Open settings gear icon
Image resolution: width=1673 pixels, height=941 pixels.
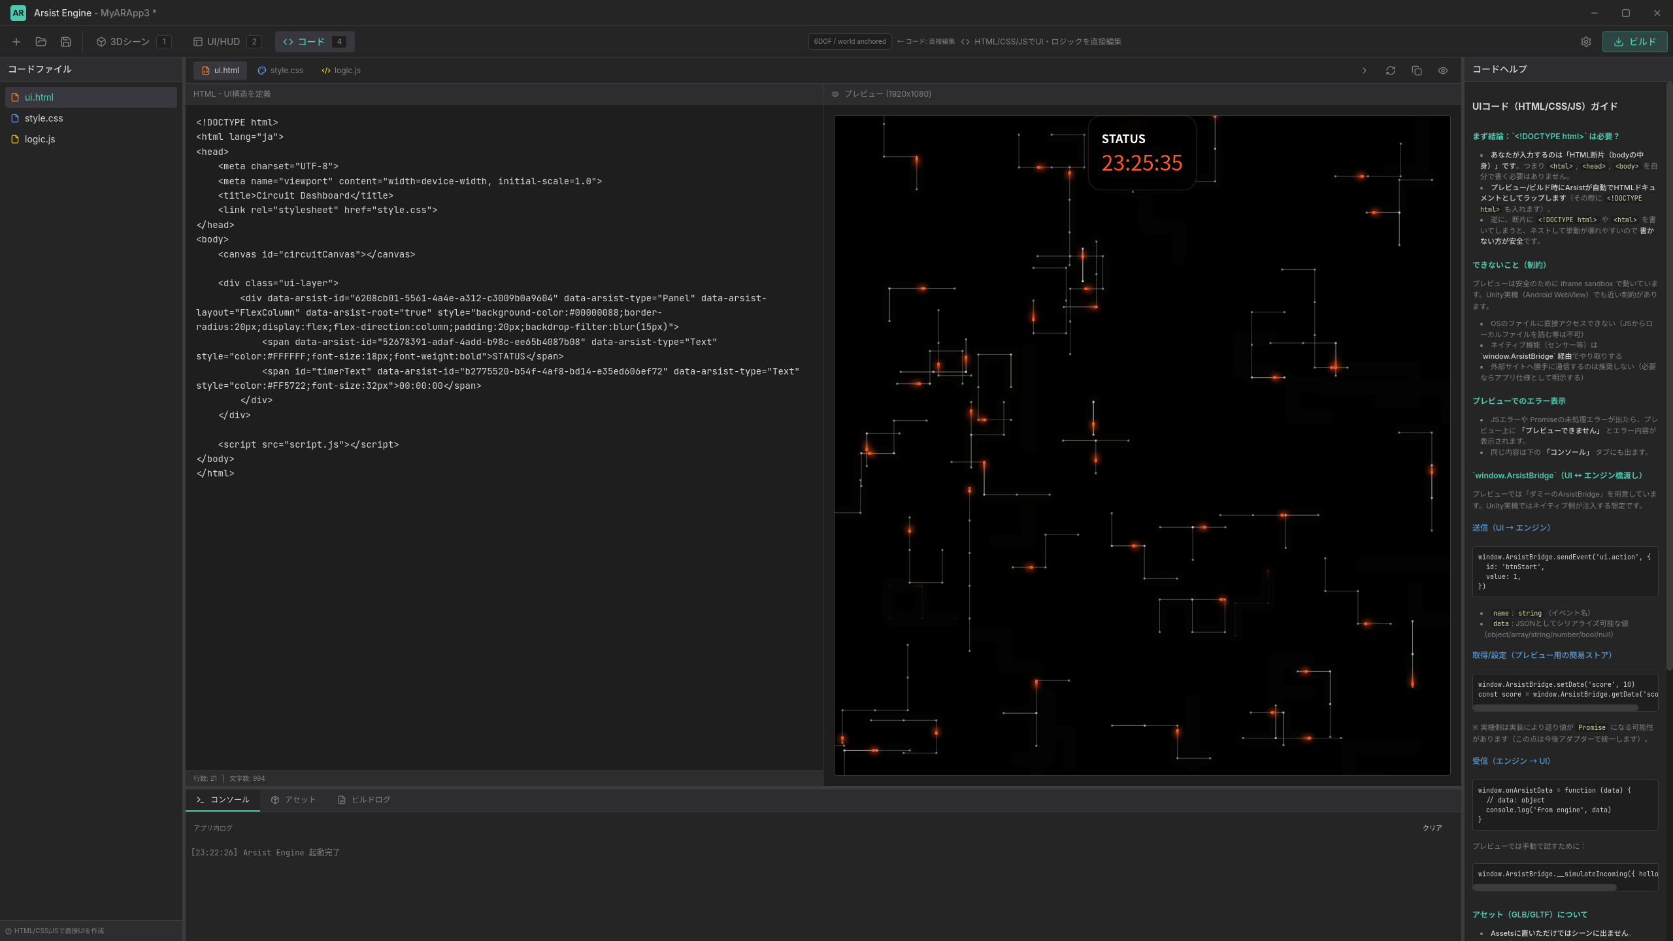coord(1586,42)
